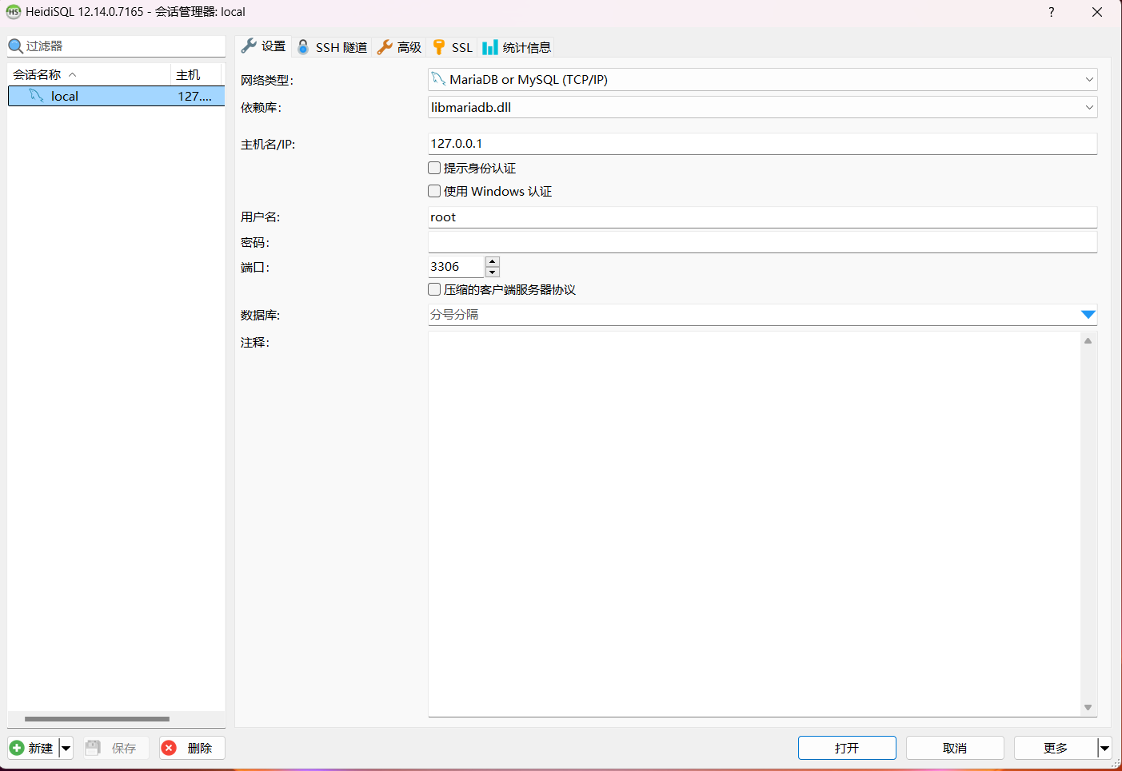Screen dimensions: 1122x771
Task: Decrease the port number with the down stepper
Action: (x=493, y=272)
